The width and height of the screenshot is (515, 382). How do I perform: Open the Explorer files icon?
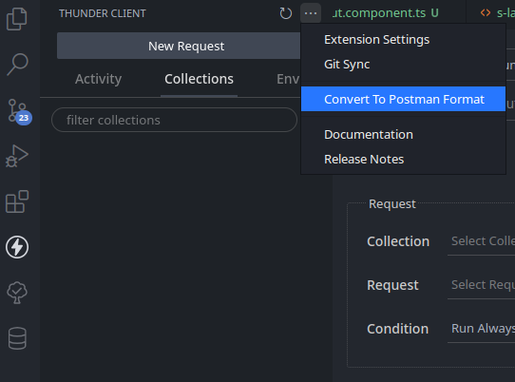[x=17, y=19]
